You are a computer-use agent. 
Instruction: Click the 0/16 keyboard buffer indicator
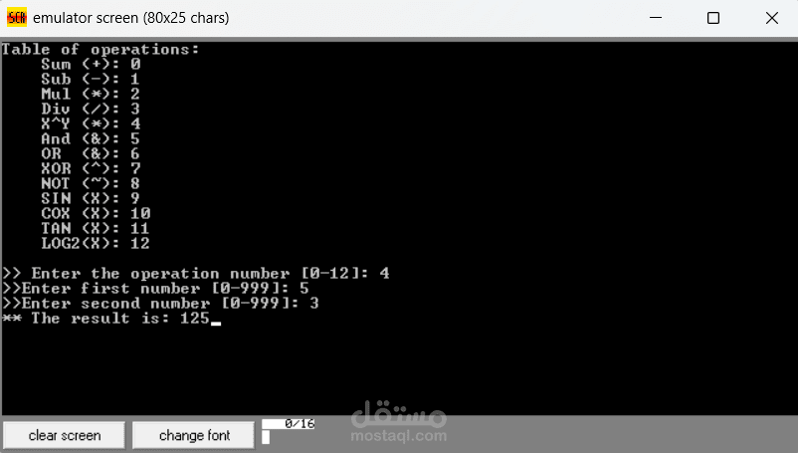tap(288, 424)
